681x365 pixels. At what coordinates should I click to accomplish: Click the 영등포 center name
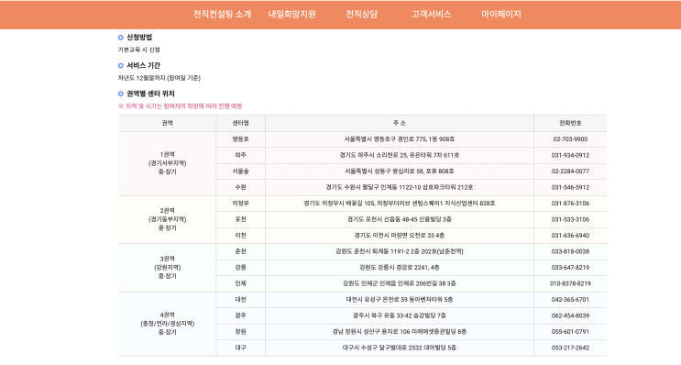pyautogui.click(x=241, y=139)
